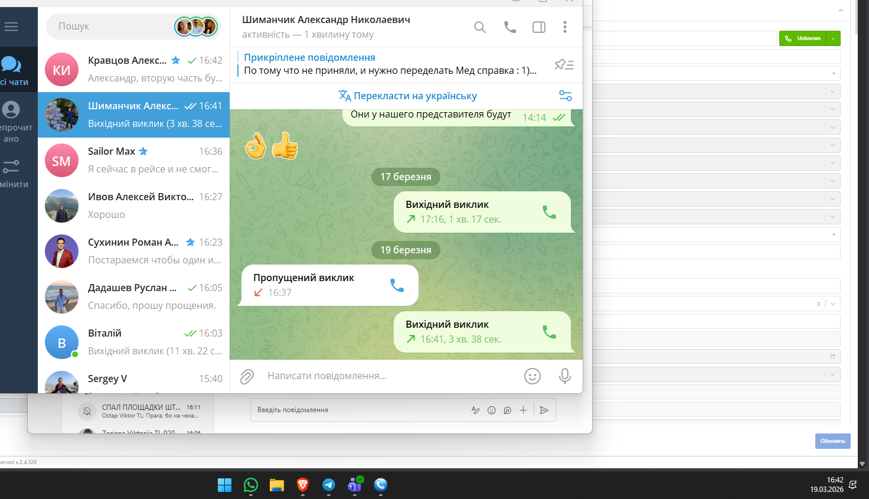Open chat with Дадашев Руслан
Image resolution: width=869 pixels, height=499 pixels.
pos(133,296)
